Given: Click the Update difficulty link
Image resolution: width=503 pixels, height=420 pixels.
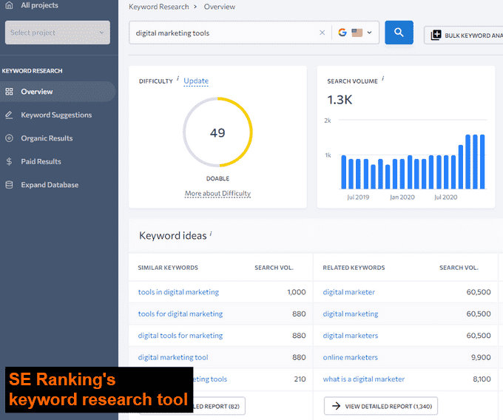Looking at the screenshot, I should pyautogui.click(x=196, y=81).
